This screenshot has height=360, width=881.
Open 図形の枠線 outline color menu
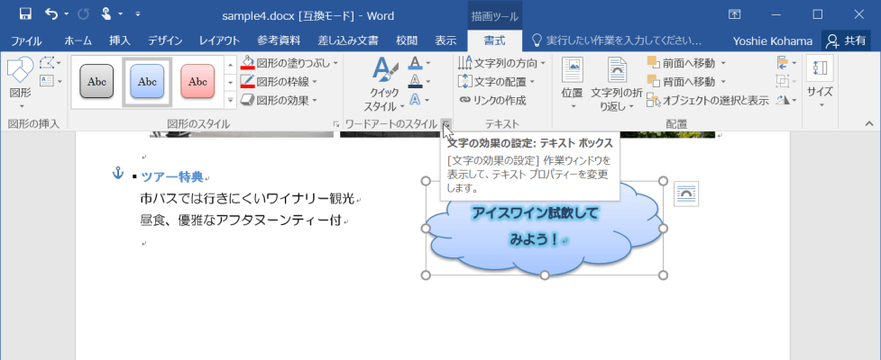pyautogui.click(x=279, y=82)
